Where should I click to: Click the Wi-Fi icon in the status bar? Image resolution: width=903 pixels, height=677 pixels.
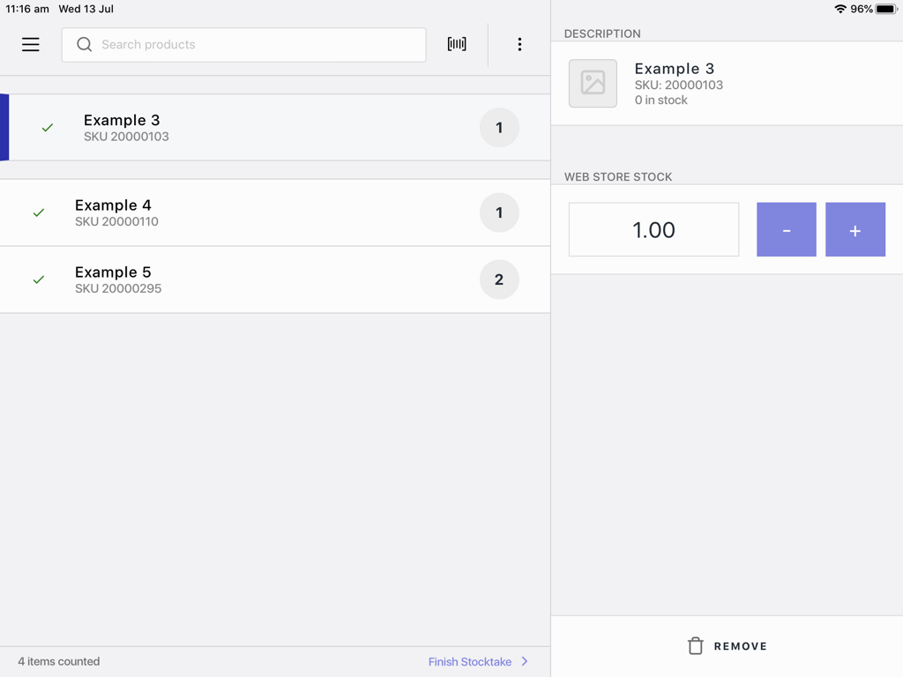tap(839, 9)
